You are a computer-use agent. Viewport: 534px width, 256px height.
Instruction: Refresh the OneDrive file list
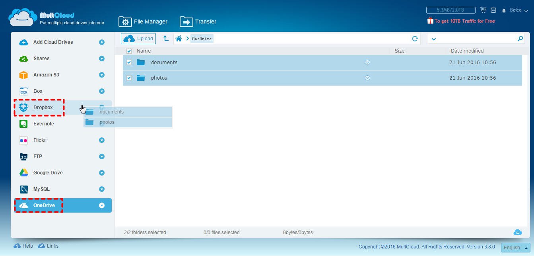(415, 39)
